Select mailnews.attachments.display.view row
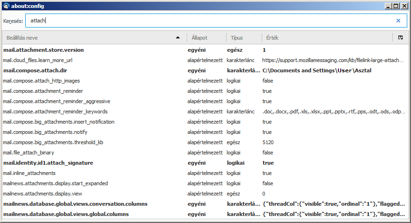411x223 pixels. pyautogui.click(x=205, y=194)
